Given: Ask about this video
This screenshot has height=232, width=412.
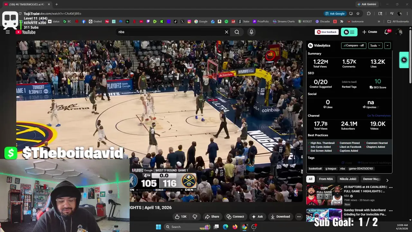Looking at the screenshot, I should click(x=257, y=217).
